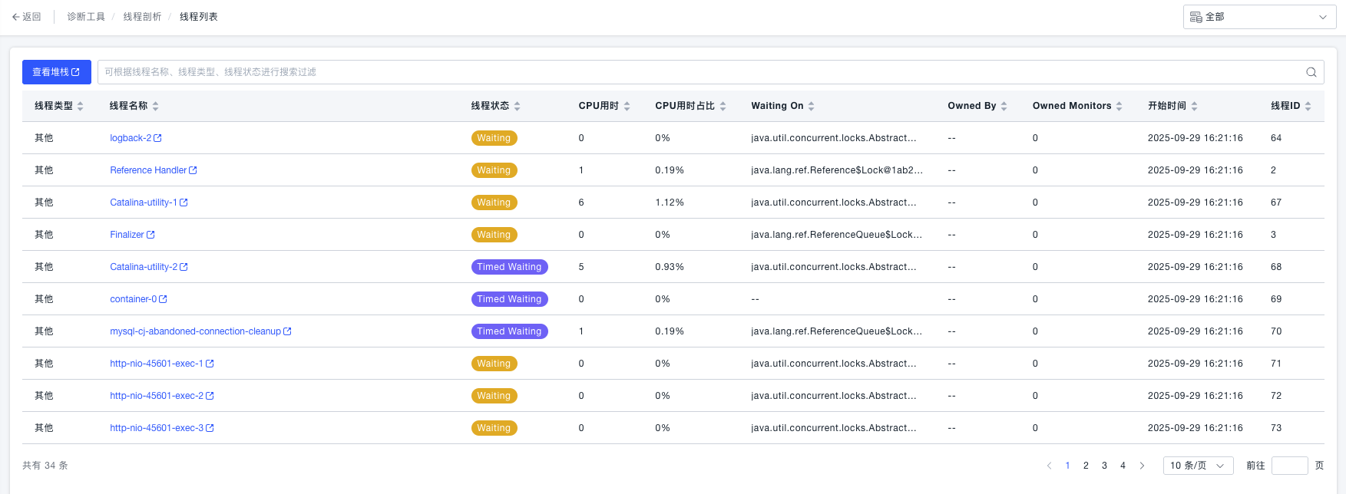Click the previous page arrow in pagination
This screenshot has height=494, width=1346.
[1050, 466]
